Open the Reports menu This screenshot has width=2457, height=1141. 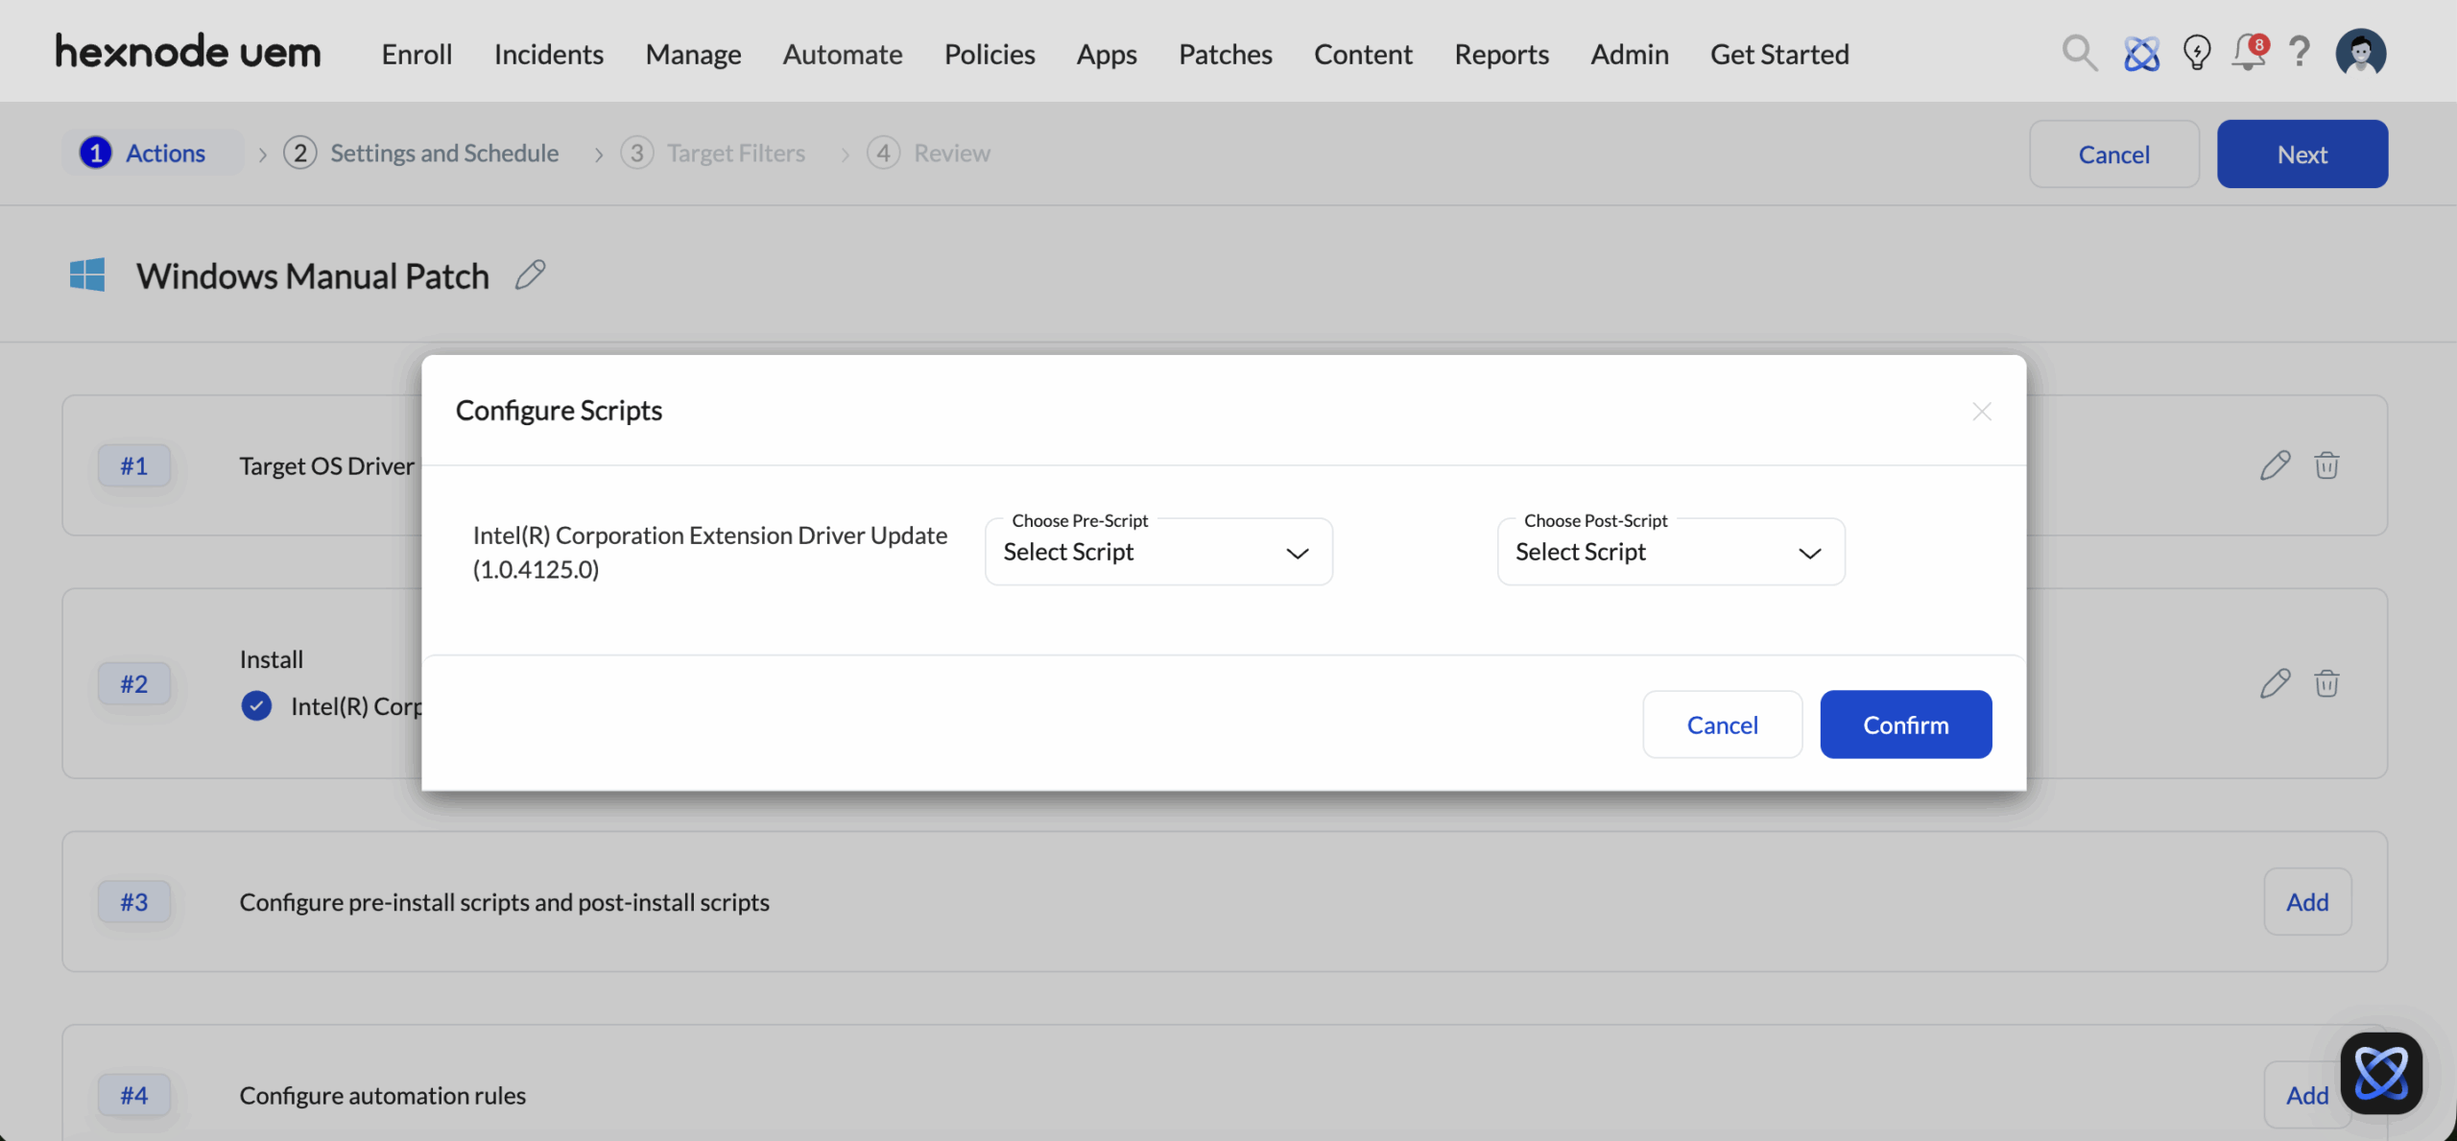point(1501,54)
